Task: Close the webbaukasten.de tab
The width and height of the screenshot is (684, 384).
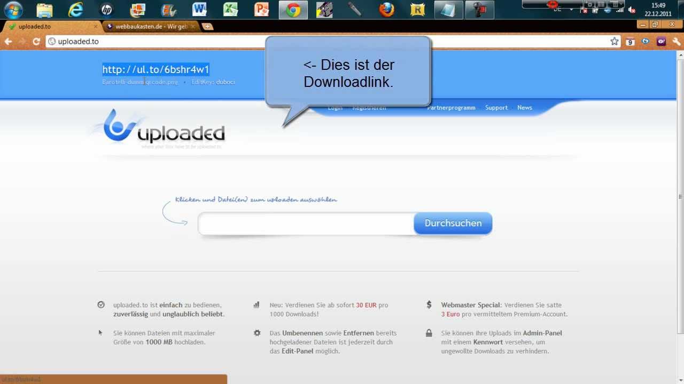Action: click(193, 26)
